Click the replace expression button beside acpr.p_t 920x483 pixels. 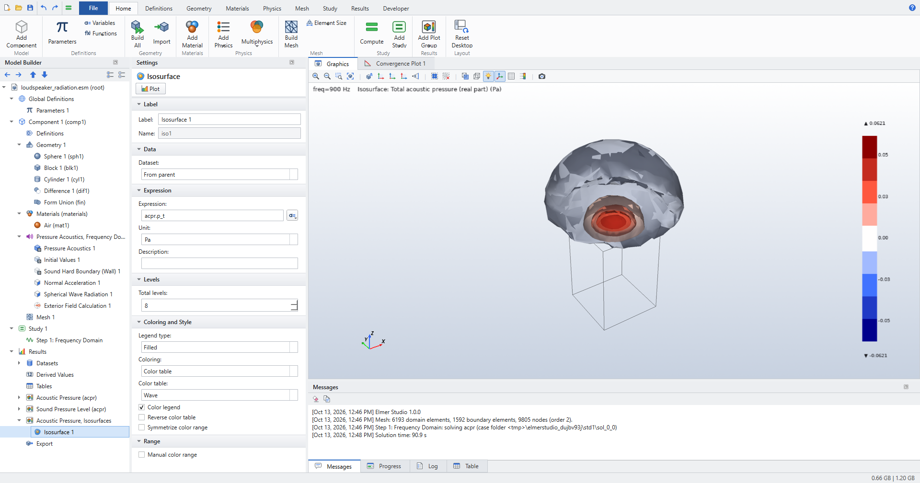coord(292,216)
